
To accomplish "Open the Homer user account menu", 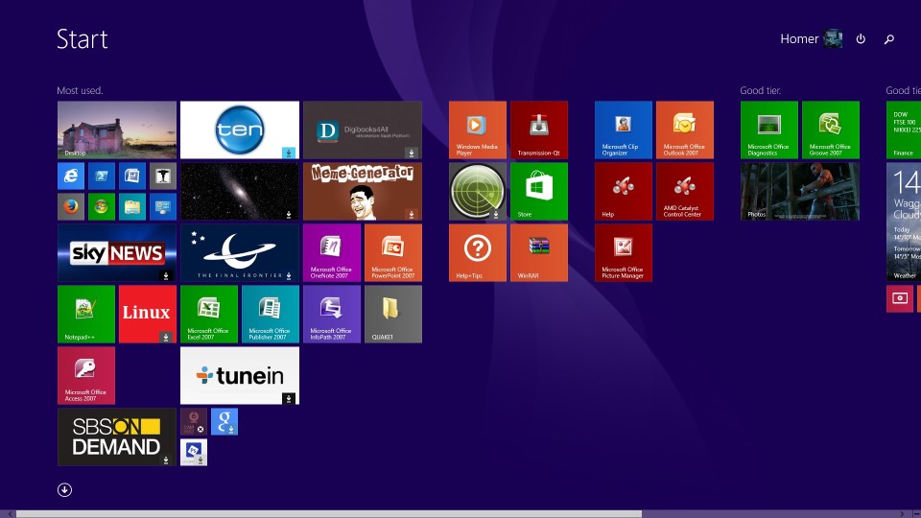I will pyautogui.click(x=812, y=38).
